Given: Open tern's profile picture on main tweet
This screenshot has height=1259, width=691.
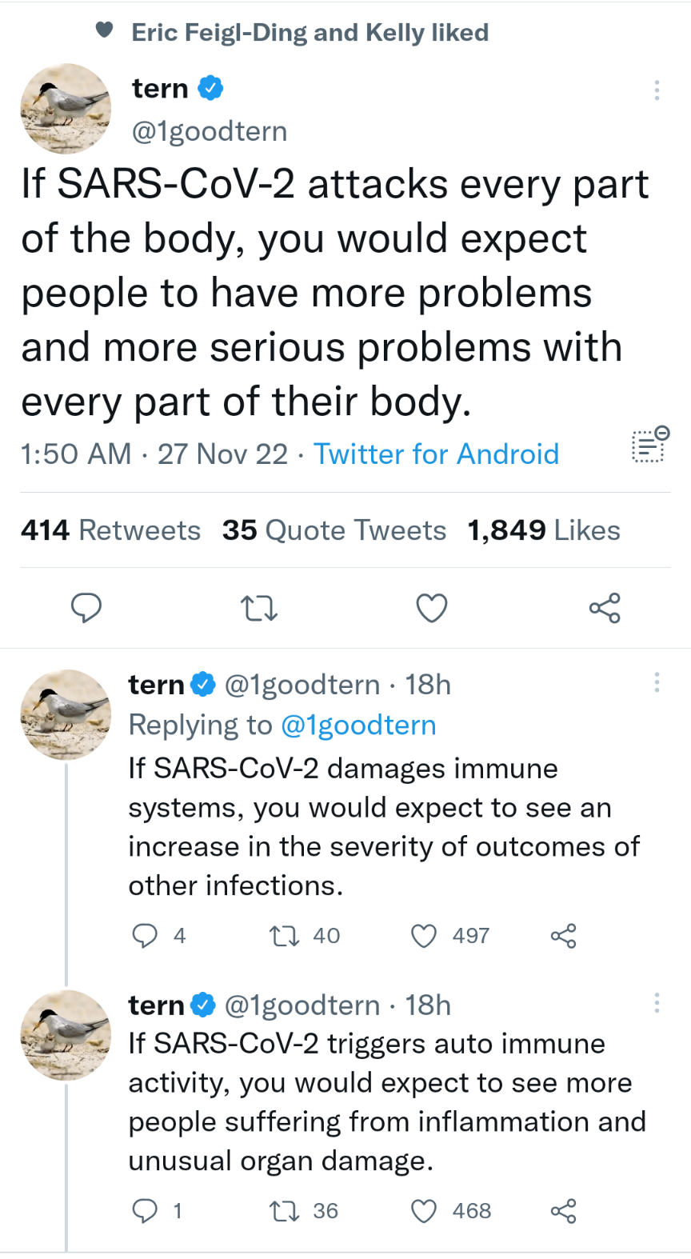Looking at the screenshot, I should [66, 109].
